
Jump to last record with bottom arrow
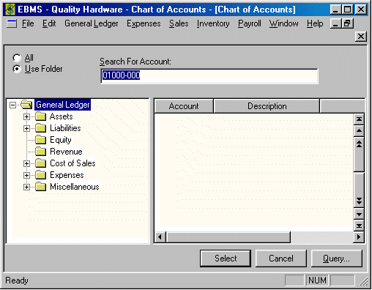coord(359,226)
